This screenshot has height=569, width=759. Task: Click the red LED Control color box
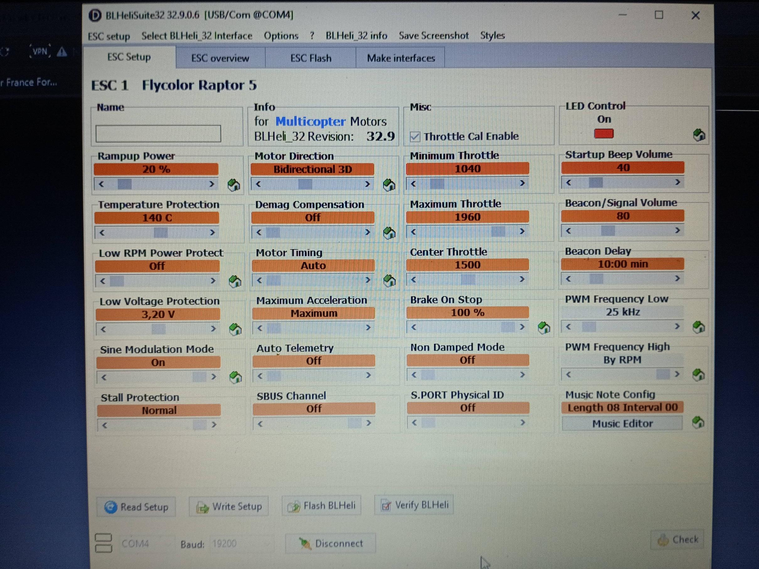point(604,133)
